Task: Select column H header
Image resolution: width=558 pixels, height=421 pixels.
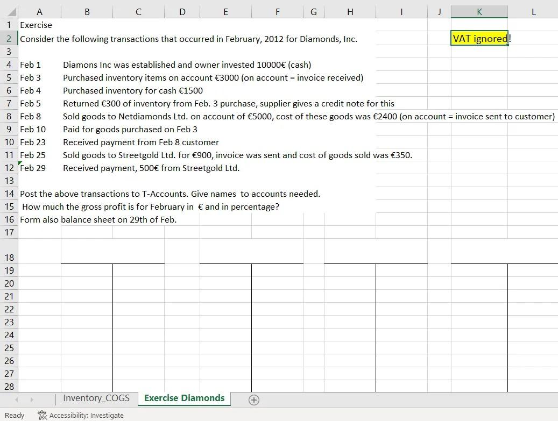Action: point(350,12)
